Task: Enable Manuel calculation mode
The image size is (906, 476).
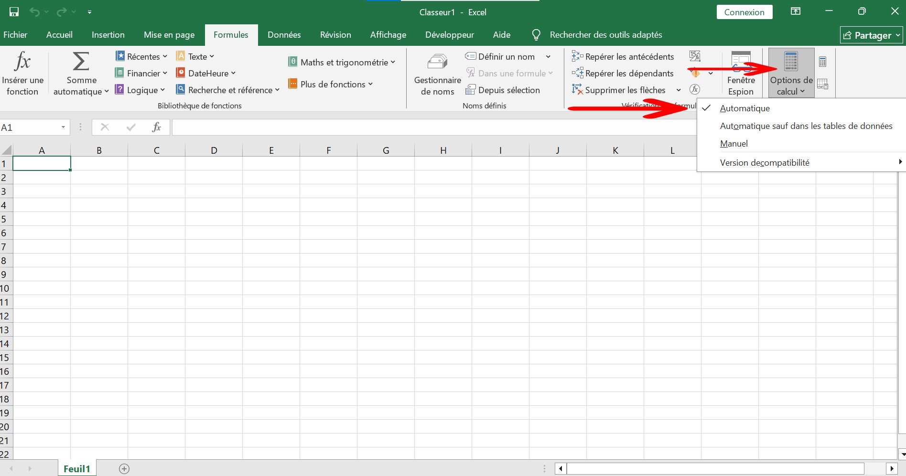Action: click(734, 143)
